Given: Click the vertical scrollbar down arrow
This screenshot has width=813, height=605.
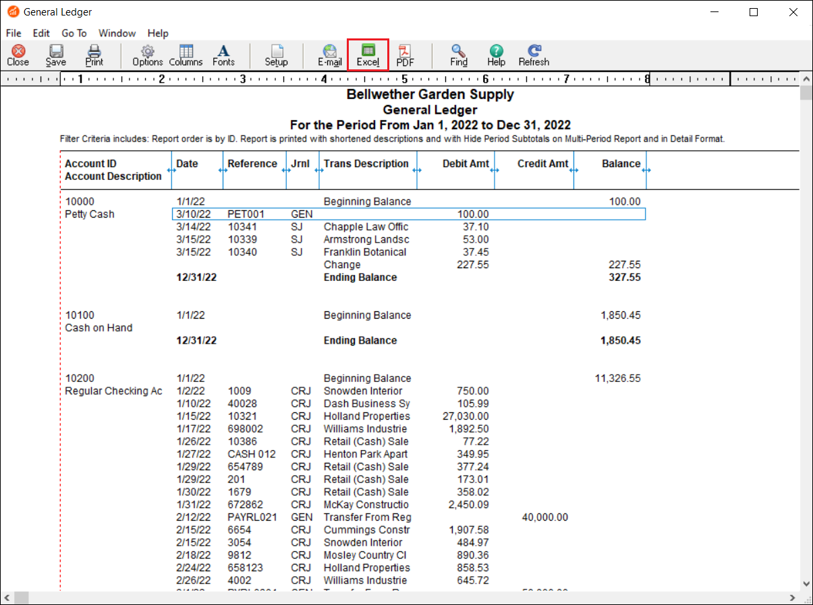Looking at the screenshot, I should [x=806, y=583].
